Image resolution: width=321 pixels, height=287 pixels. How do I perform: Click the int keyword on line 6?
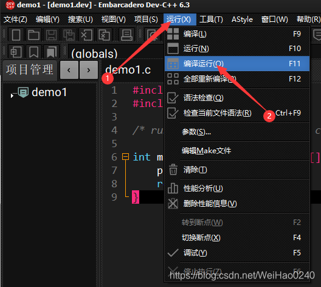tap(142, 157)
